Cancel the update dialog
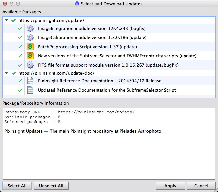The image size is (218, 192). 201,186
